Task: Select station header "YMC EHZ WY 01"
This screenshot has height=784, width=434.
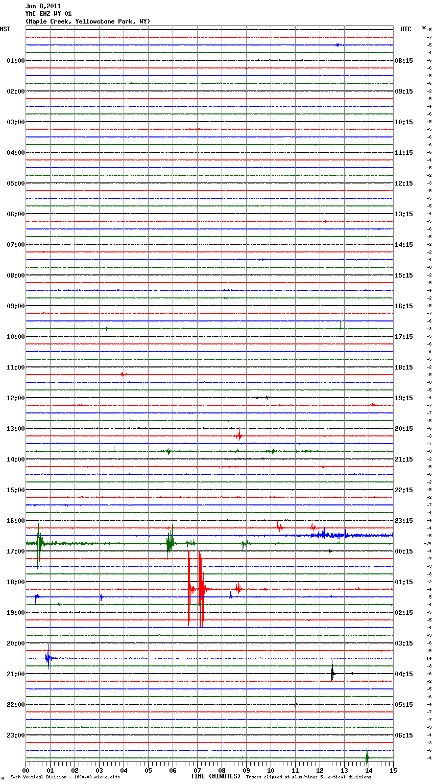Action: pos(49,14)
